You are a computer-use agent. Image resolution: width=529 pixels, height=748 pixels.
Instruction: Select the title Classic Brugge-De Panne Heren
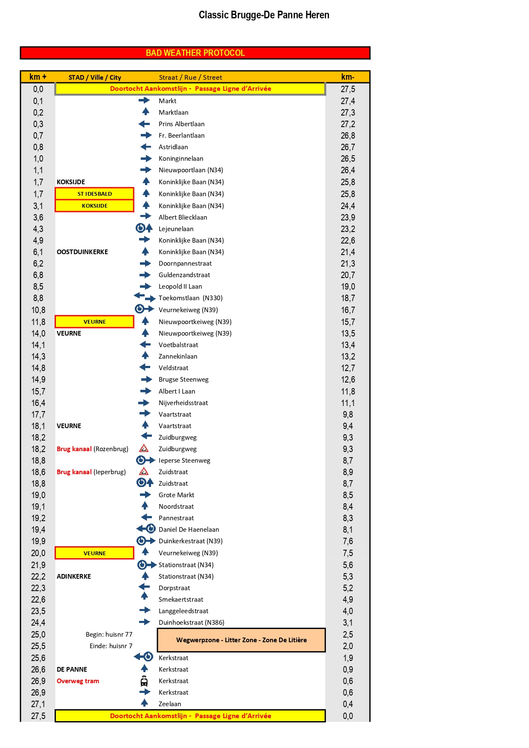click(264, 15)
